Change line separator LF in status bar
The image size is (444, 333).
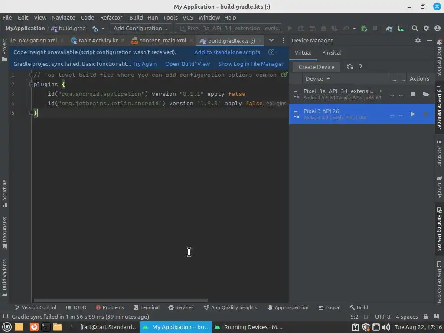click(367, 317)
